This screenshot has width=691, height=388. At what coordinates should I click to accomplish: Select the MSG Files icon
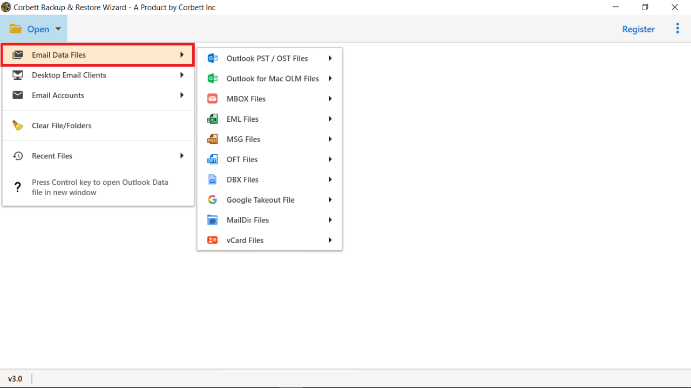[x=212, y=139]
